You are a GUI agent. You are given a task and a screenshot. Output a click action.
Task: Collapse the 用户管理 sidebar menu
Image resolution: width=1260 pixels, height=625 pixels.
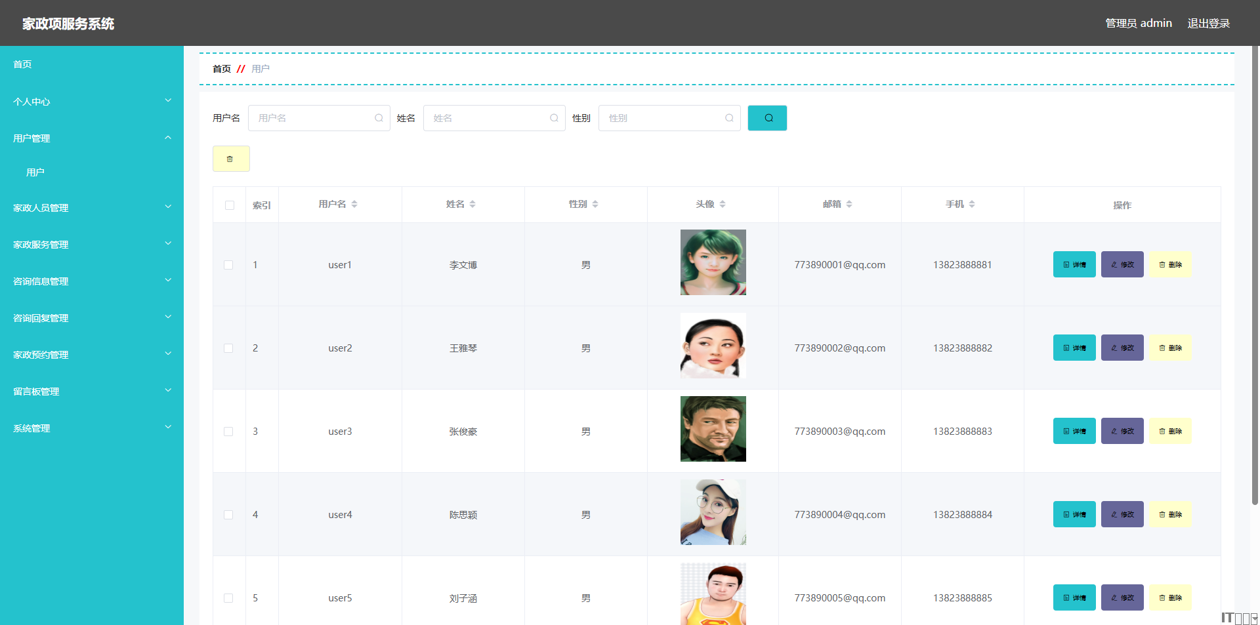92,138
